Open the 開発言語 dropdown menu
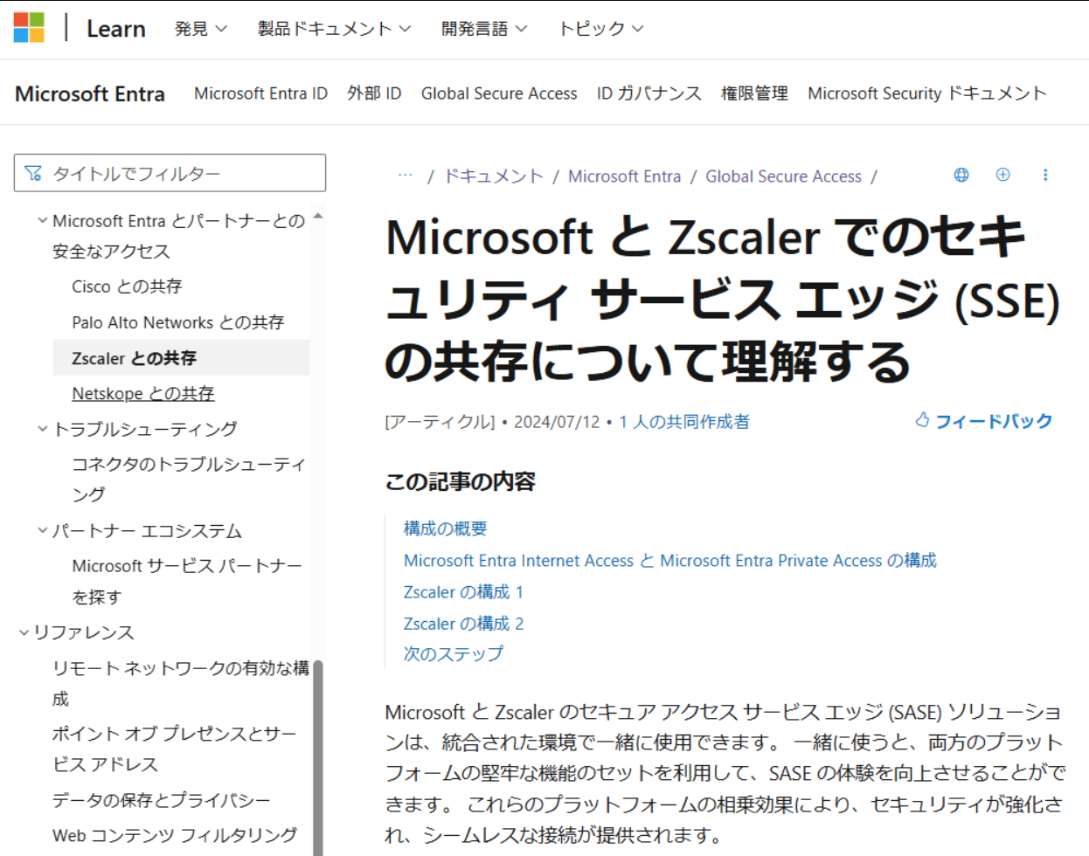1089x856 pixels. click(x=483, y=29)
